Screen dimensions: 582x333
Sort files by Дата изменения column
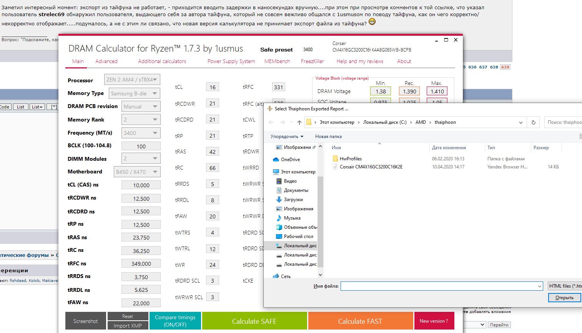click(x=449, y=148)
